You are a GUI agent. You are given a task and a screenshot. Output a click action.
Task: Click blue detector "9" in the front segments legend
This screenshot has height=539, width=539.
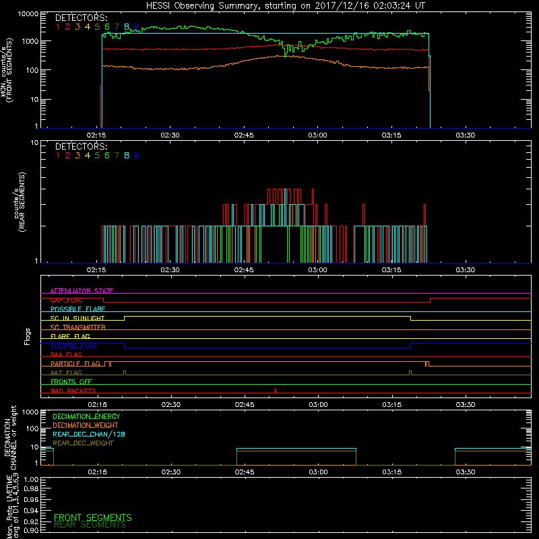tap(137, 27)
